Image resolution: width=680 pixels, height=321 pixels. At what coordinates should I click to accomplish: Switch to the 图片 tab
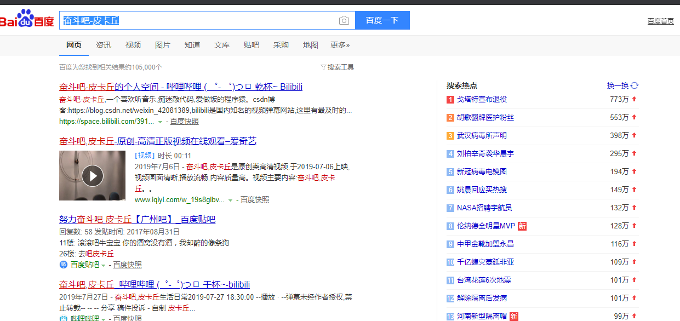click(163, 45)
